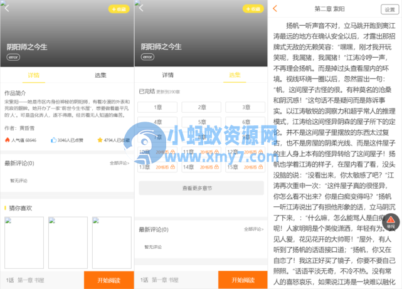402x289 pixels.
Task: Tap 第一章 书屋 label on middle screen
Action: [x=165, y=280]
